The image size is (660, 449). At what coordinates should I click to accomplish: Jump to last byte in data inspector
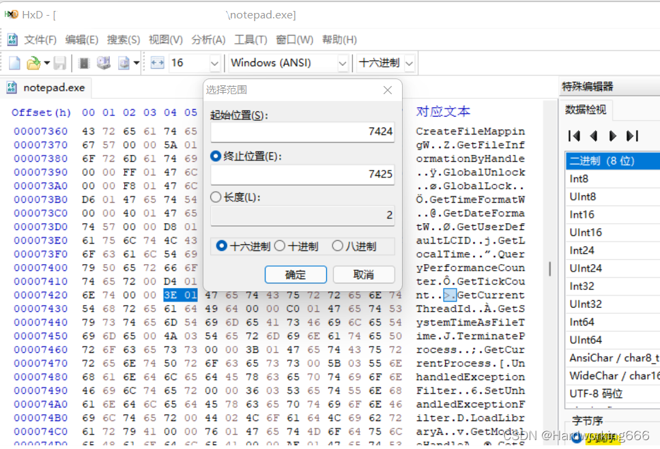[x=632, y=136]
